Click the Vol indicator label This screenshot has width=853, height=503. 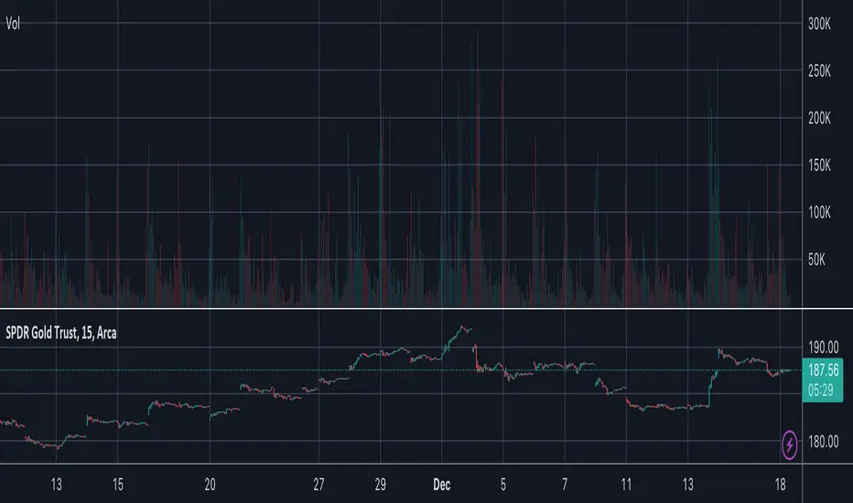[x=13, y=24]
